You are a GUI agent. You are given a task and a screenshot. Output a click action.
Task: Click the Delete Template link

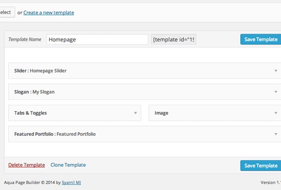click(x=26, y=165)
